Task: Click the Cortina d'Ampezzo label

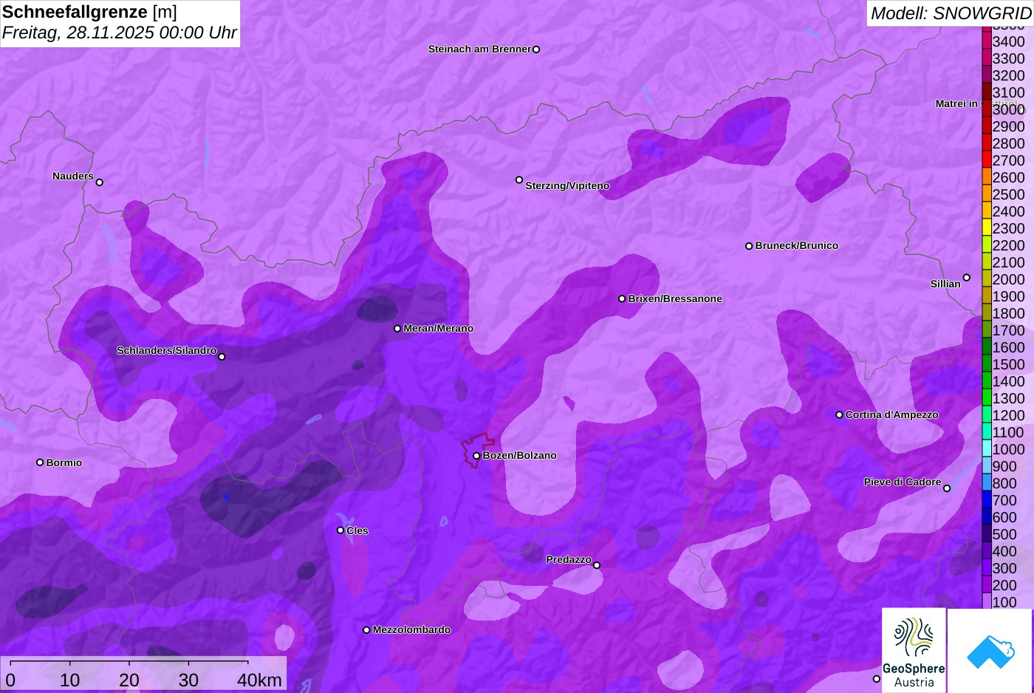Action: coord(891,415)
